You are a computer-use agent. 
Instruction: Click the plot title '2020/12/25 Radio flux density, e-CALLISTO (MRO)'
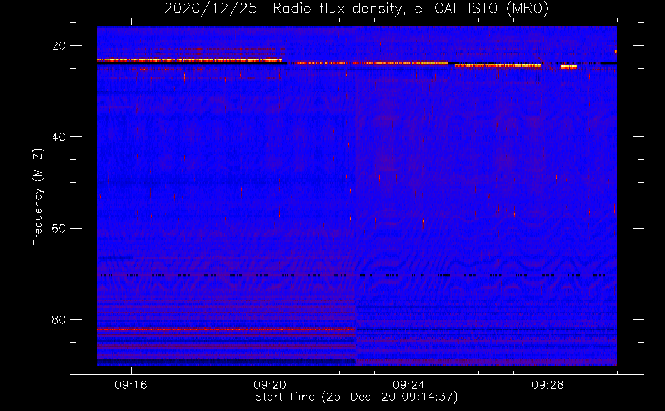(356, 8)
